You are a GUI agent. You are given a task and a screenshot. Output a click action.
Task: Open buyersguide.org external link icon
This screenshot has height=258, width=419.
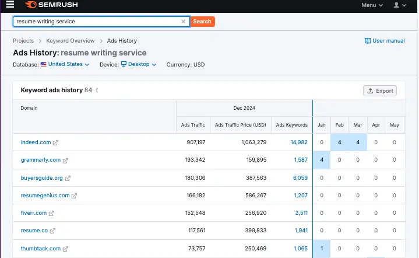[x=68, y=178]
